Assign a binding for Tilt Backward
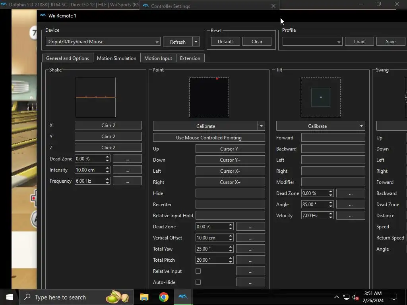407x305 pixels. pos(333,149)
